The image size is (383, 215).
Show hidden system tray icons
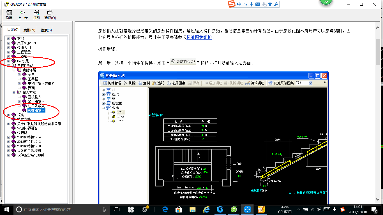299,209
